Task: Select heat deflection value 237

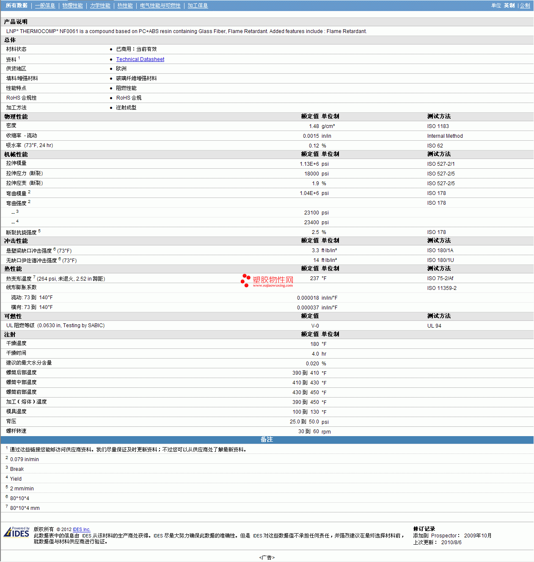Action: (x=314, y=278)
